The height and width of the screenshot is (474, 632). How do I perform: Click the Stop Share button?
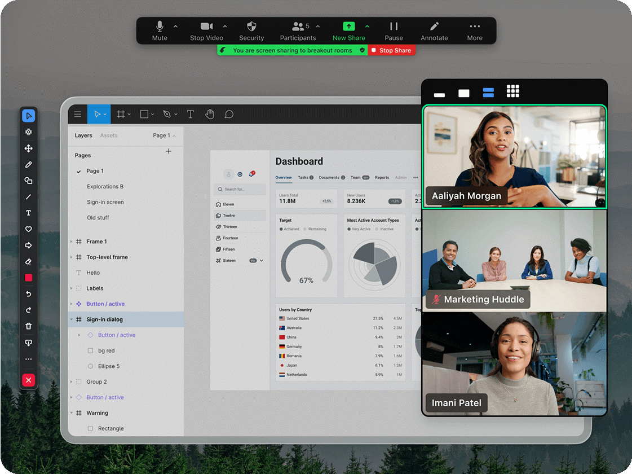pos(391,50)
